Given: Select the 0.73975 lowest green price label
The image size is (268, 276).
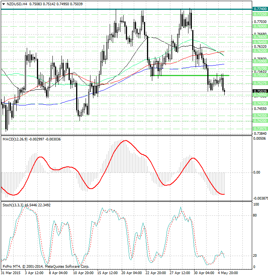Looking at the screenshot, I should click(x=260, y=129).
